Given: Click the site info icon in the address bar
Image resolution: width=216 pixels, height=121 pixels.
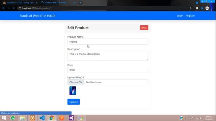Looking at the screenshot, I should (x=20, y=8).
